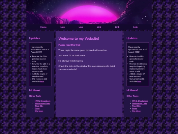Click 'Rewrote the JS to generate cleaner code' in left box
Image resolution: width=178 pixels, height=134 pixels.
(40, 59)
